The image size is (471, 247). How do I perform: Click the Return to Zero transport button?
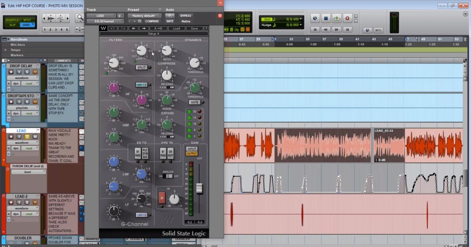315,29
